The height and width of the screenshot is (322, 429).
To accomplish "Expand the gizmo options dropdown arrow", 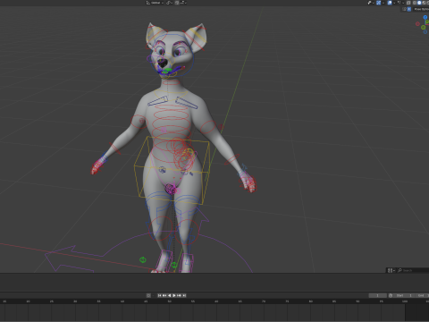I will (x=383, y=3).
